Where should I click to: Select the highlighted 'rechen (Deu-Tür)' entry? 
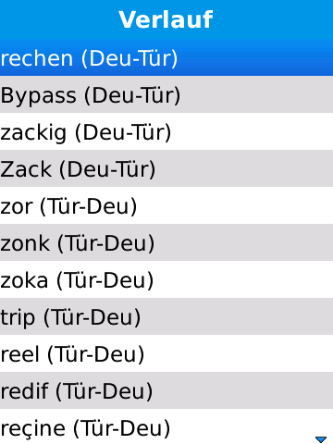click(166, 57)
